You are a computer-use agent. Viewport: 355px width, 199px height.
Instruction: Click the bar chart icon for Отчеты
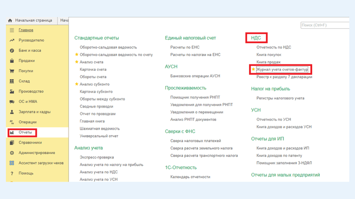click(x=12, y=133)
